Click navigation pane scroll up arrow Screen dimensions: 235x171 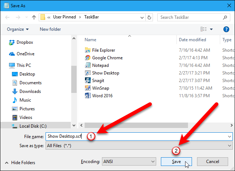(x=74, y=39)
